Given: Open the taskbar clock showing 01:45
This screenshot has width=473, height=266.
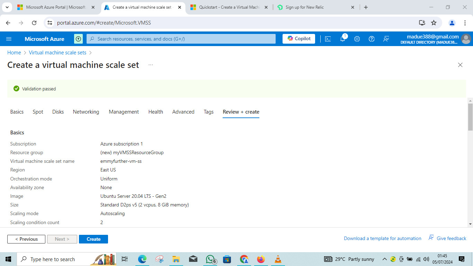Looking at the screenshot, I should (x=442, y=259).
